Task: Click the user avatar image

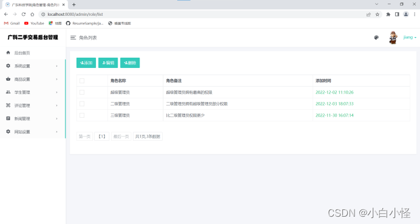Action: pos(393,38)
